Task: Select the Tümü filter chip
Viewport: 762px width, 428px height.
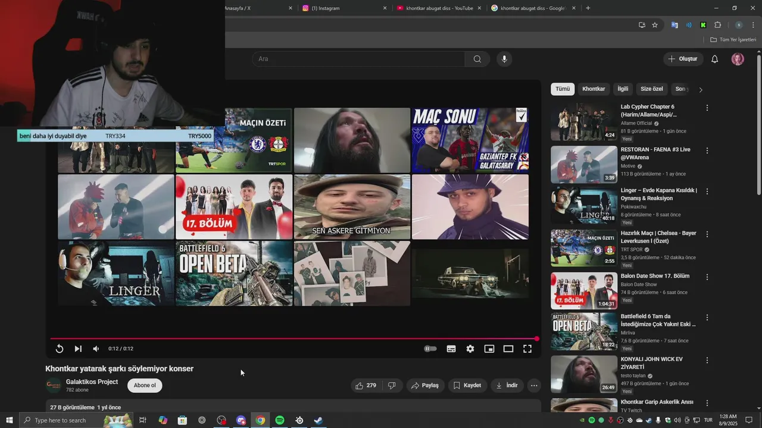Action: coord(563,89)
